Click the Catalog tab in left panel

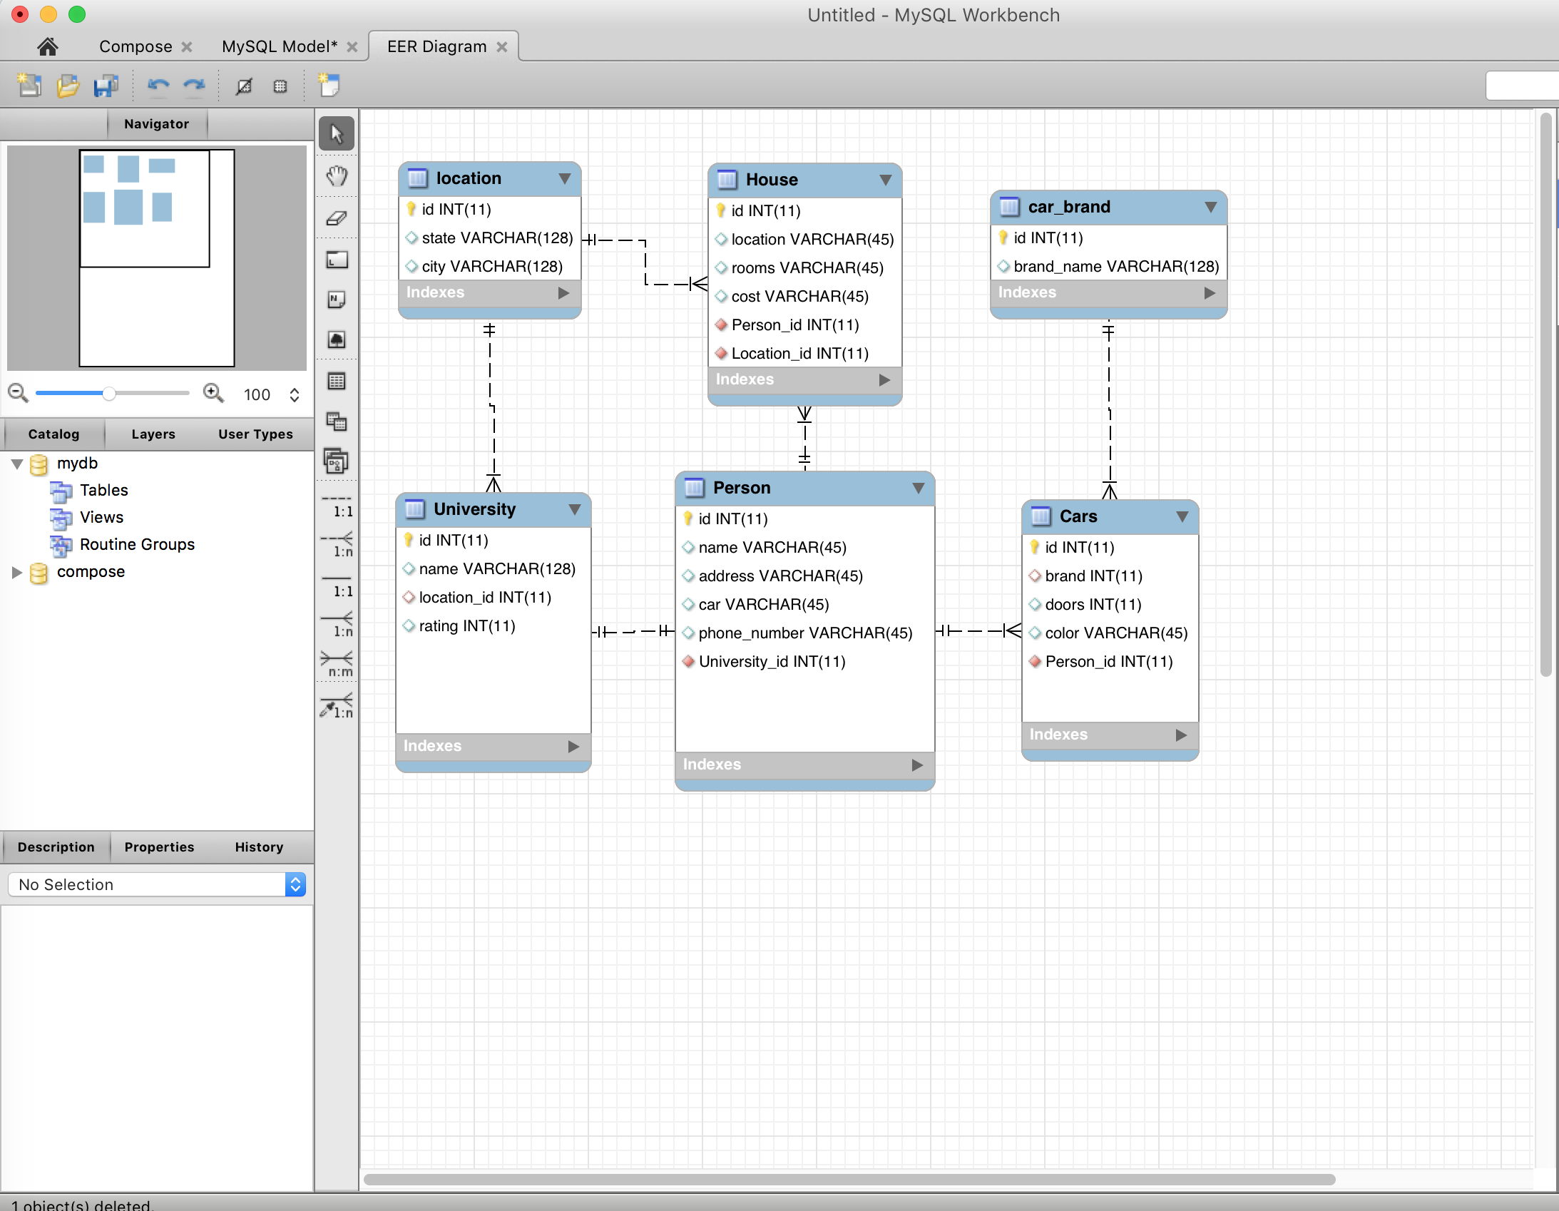point(52,434)
